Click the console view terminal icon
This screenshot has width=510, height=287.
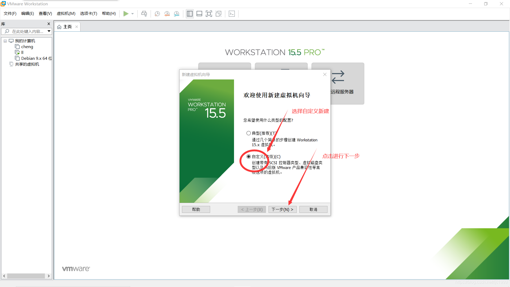[232, 14]
